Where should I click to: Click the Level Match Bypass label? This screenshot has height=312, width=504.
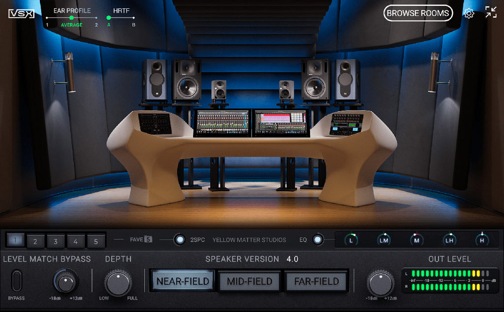pyautogui.click(x=47, y=259)
